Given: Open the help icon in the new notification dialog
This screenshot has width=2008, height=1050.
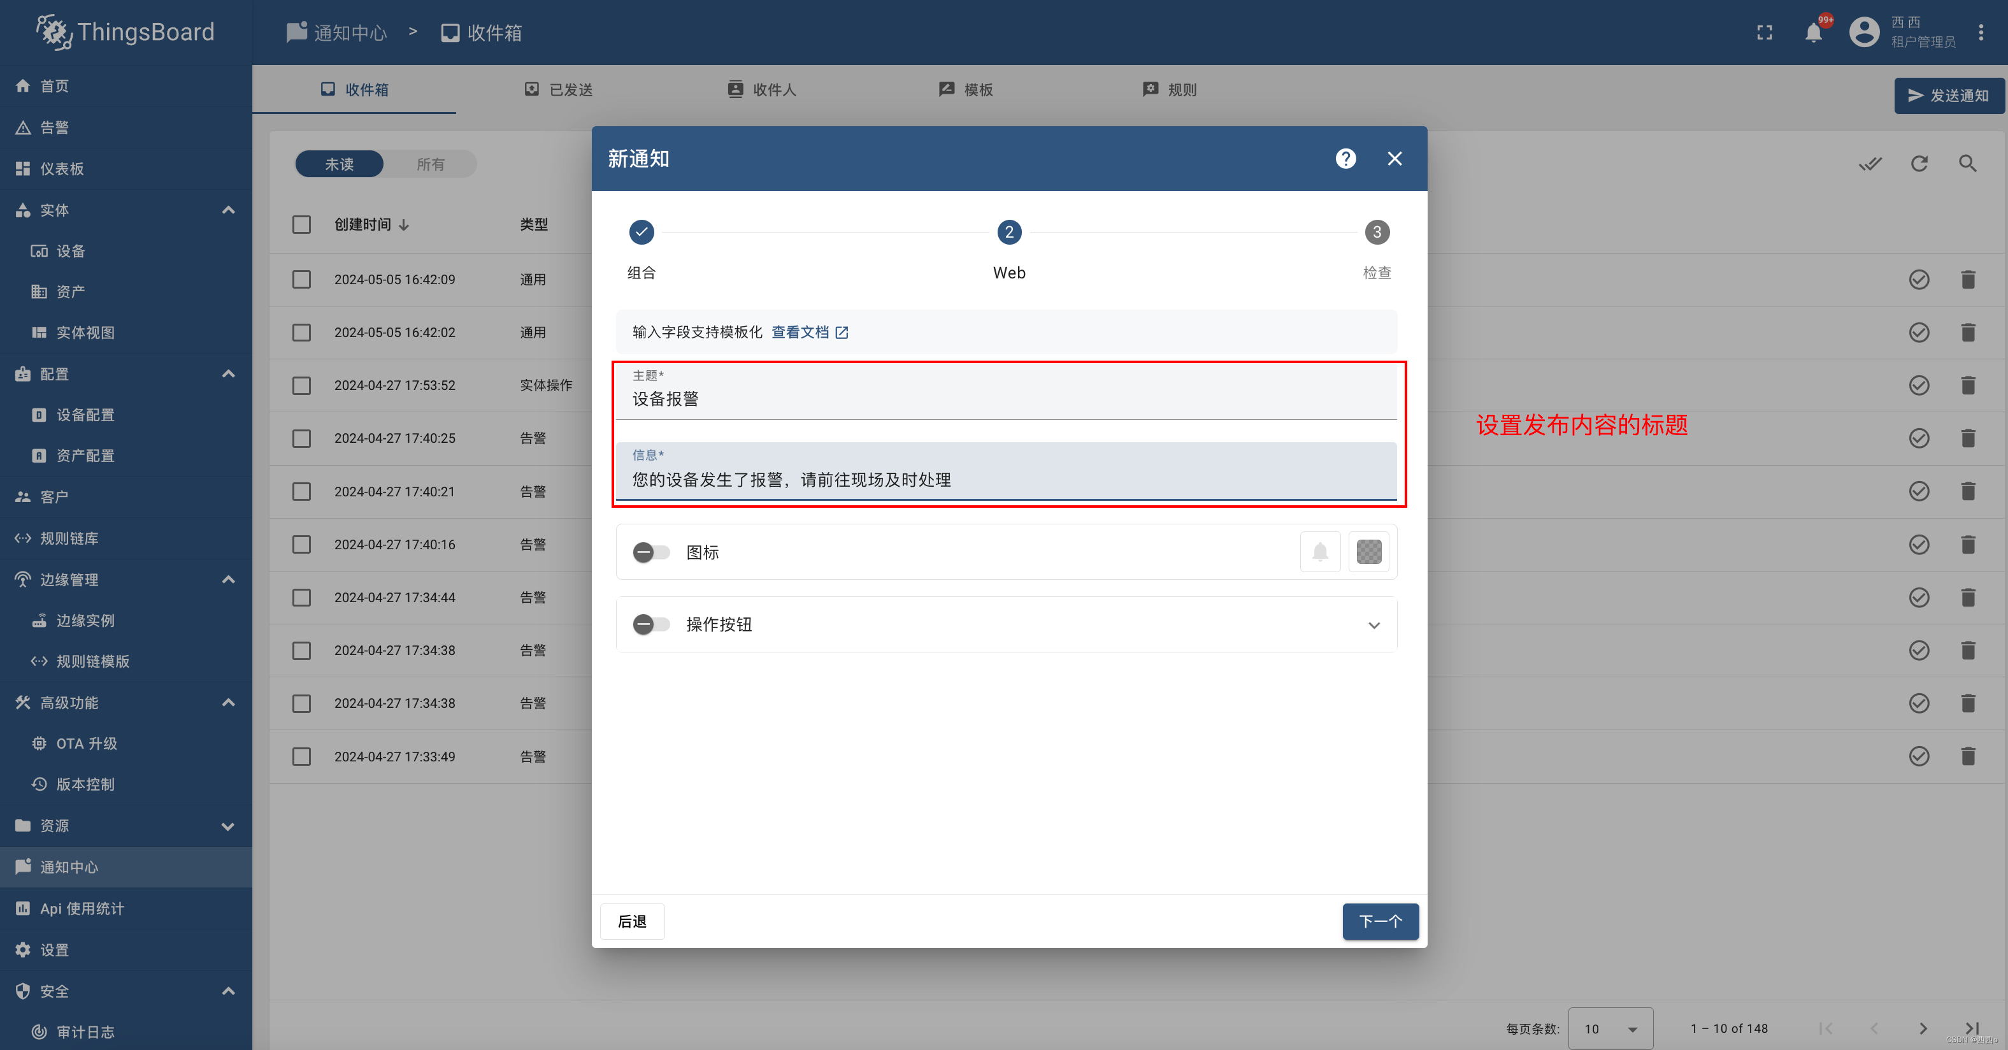Looking at the screenshot, I should (1345, 159).
